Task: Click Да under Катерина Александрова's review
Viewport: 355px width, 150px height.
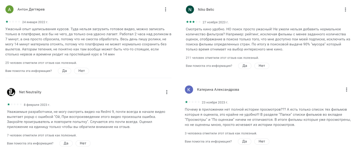Action: pos(244,142)
